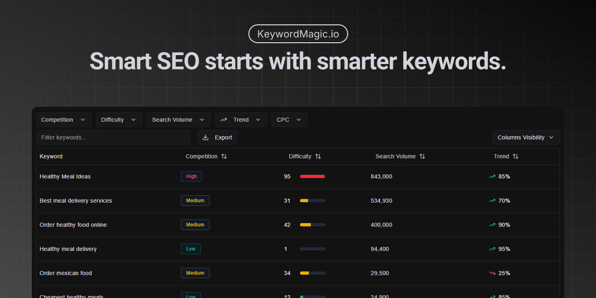Click the search volume value 843,000

click(381, 176)
